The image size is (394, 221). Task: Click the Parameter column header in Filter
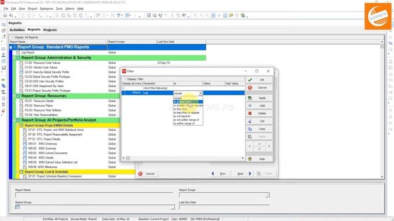click(158, 83)
